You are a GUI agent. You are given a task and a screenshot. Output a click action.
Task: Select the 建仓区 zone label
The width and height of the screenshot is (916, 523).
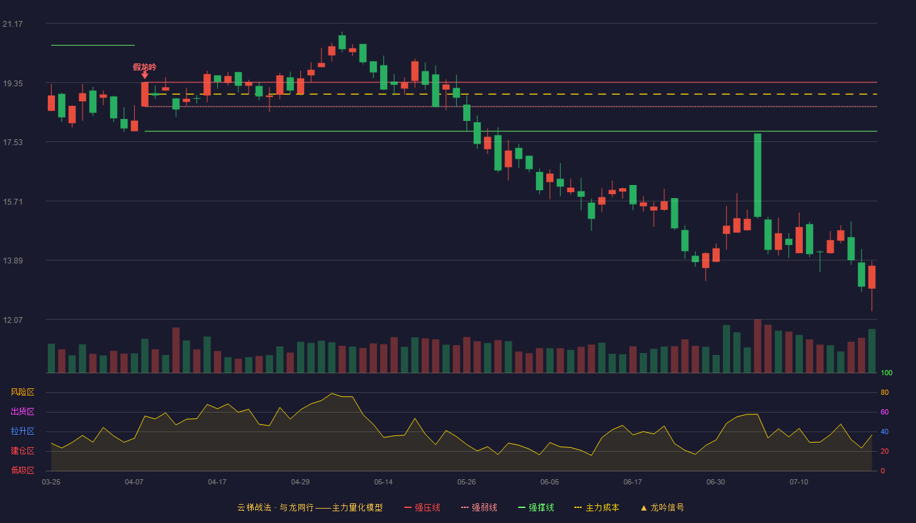tap(22, 451)
